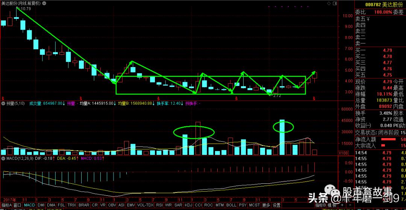Click the plus icon in bottom indicator bar

click(342, 205)
